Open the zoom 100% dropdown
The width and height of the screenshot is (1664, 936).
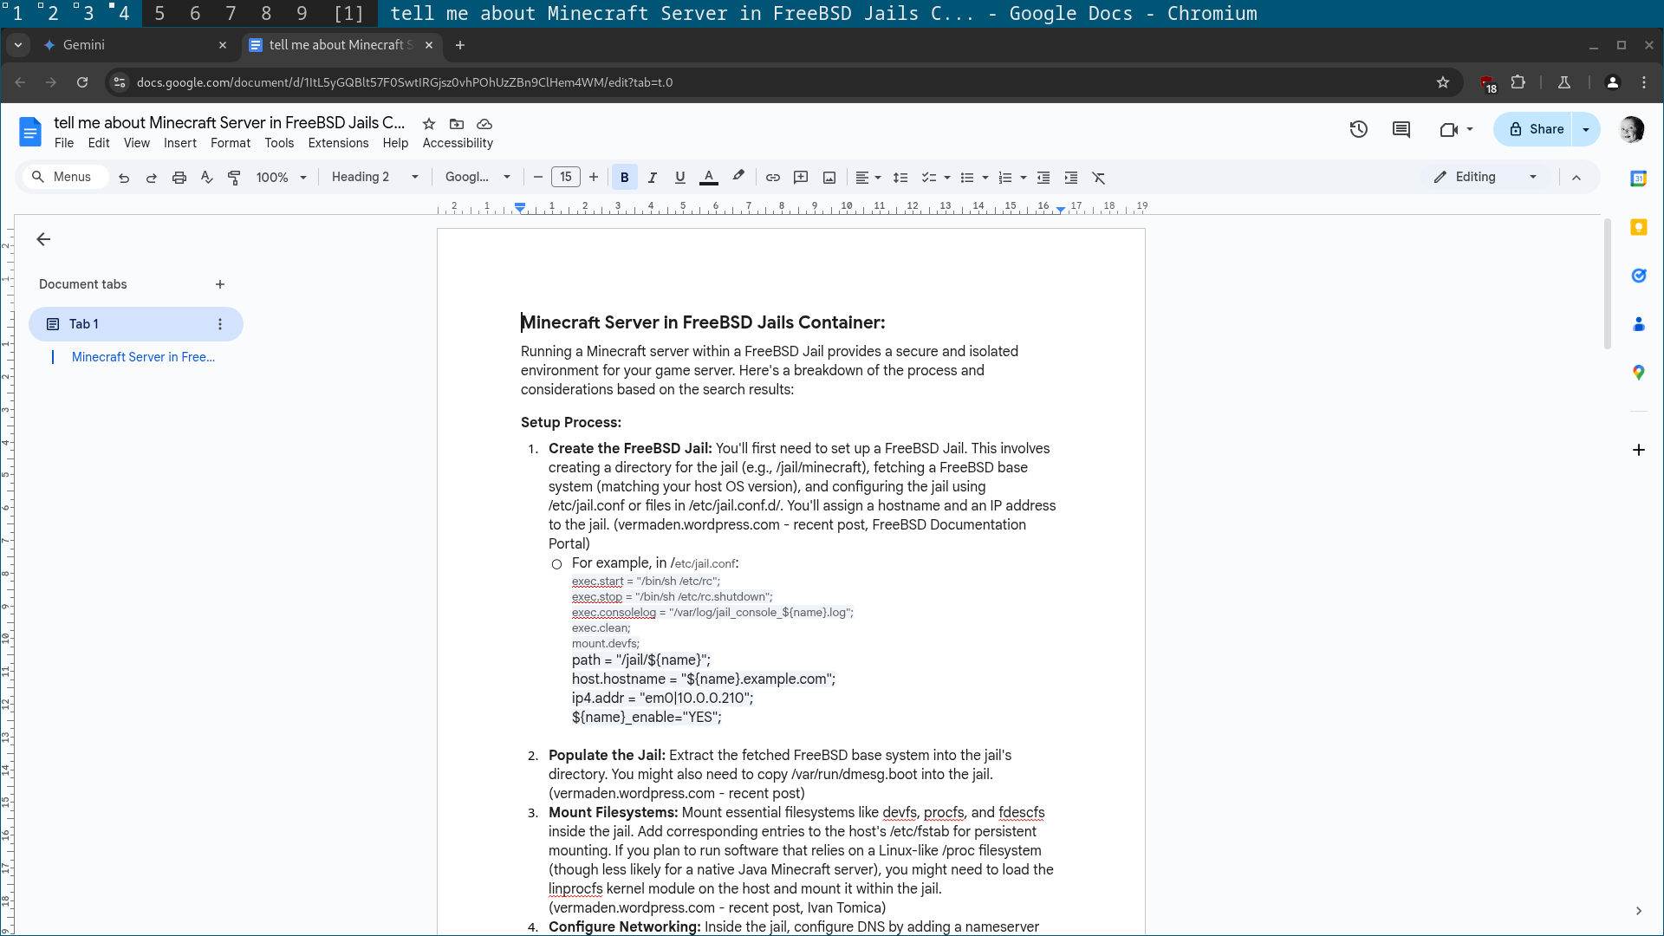281,177
